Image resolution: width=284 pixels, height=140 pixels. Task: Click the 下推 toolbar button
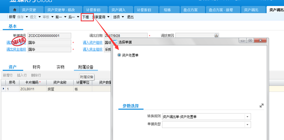pyautogui.click(x=86, y=17)
